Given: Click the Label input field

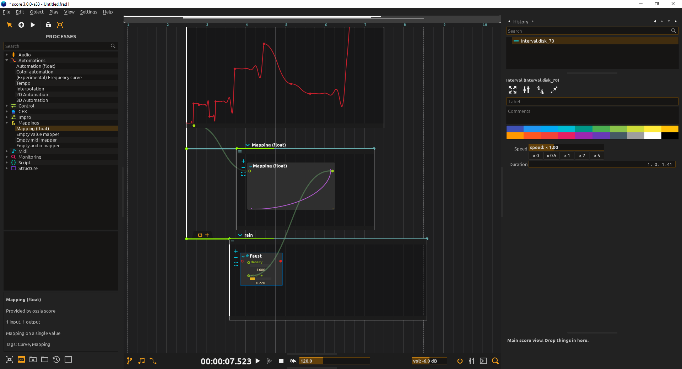Looking at the screenshot, I should pyautogui.click(x=592, y=101).
